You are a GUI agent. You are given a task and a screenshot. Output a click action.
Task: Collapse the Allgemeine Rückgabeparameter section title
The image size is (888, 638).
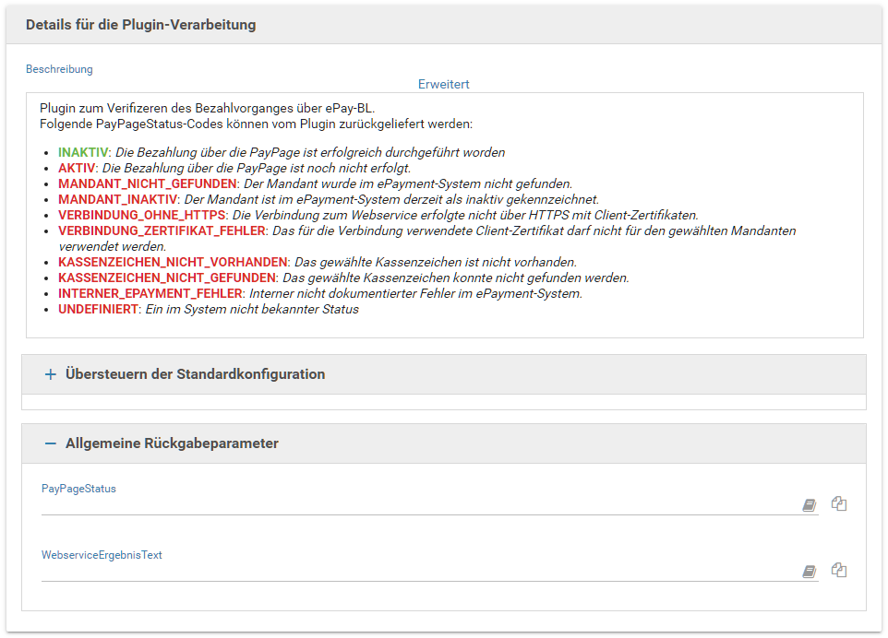pyautogui.click(x=172, y=443)
